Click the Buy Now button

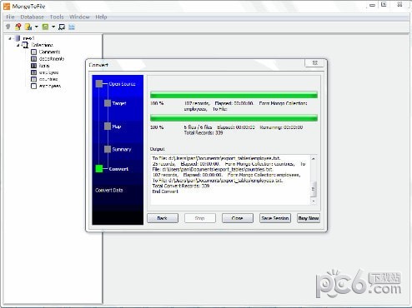coord(309,218)
